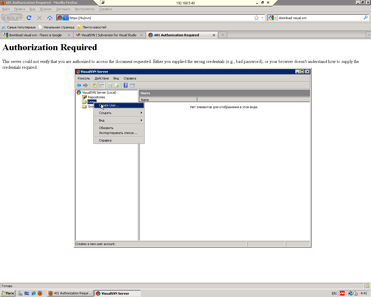The image size is (371, 297).
Task: Click the Refresh icon in VisualSVN toolbar
Action: tap(110, 85)
